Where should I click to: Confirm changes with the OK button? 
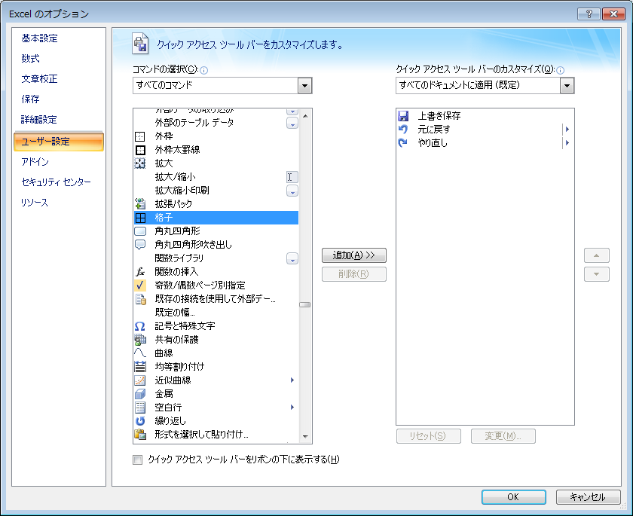click(513, 497)
